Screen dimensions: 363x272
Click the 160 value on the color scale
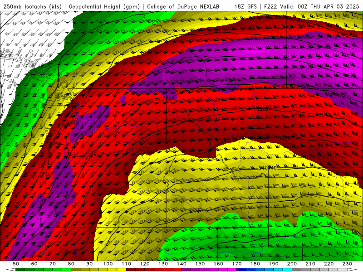click(x=219, y=264)
